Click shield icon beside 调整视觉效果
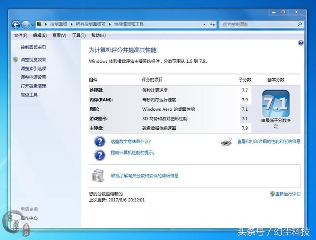The height and width of the screenshot is (240, 316). [16, 60]
